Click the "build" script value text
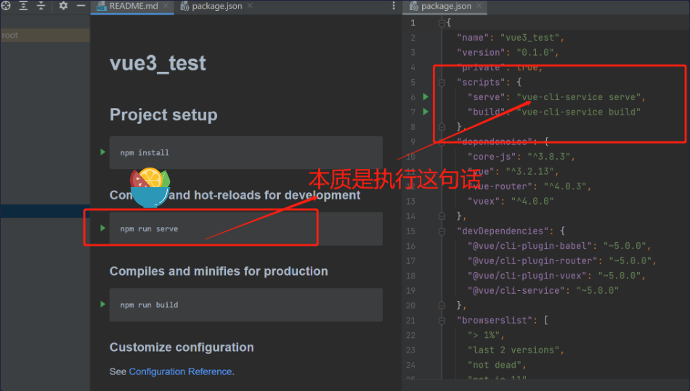 coord(578,112)
